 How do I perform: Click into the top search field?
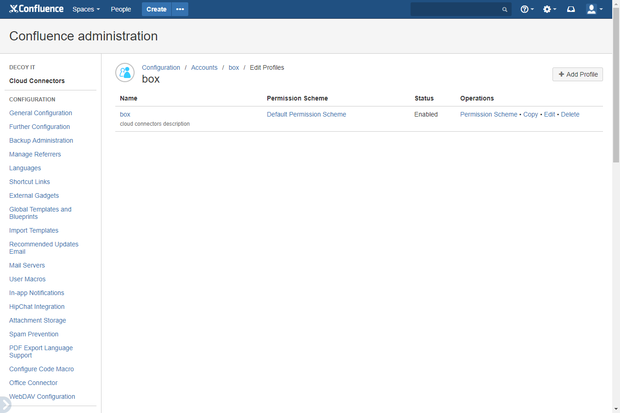(x=461, y=9)
